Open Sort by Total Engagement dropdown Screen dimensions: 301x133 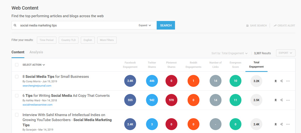229,53
